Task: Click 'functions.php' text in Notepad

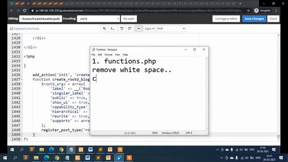Action: pos(130,61)
